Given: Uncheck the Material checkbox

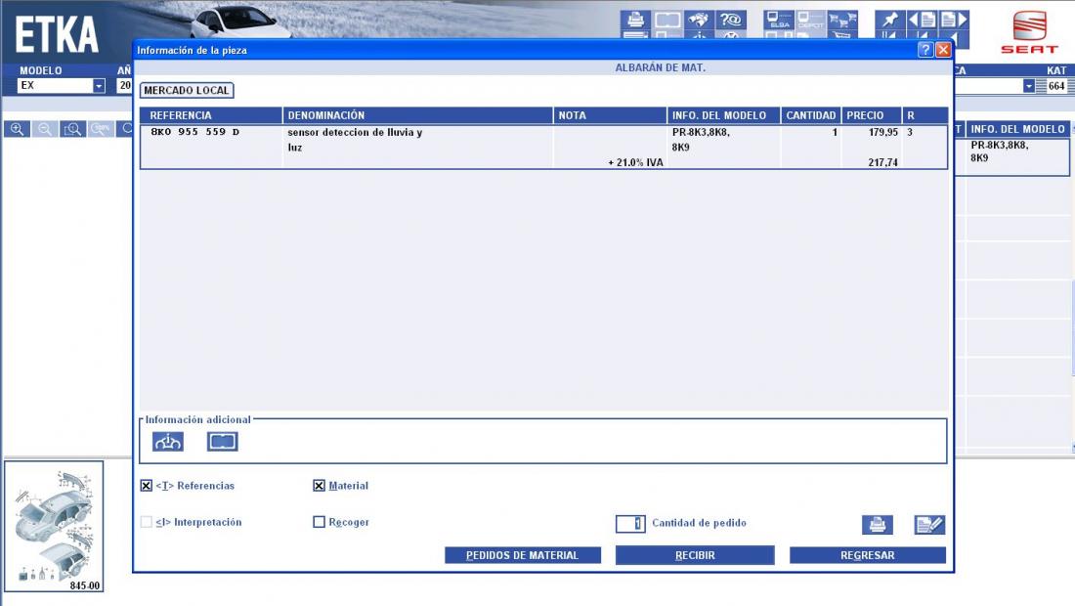Looking at the screenshot, I should click(319, 486).
